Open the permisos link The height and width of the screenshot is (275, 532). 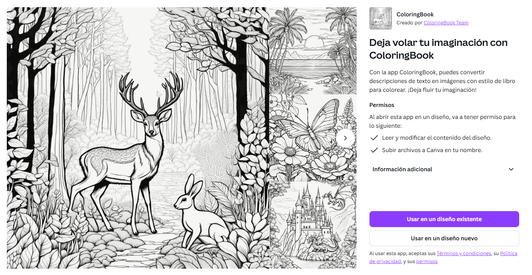pos(426,261)
